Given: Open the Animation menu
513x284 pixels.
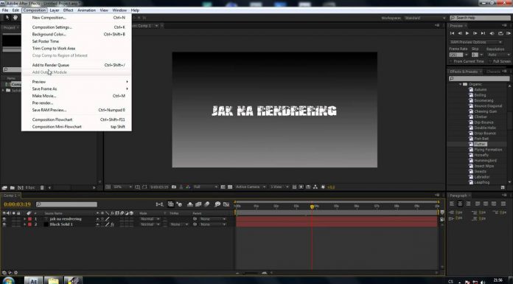Looking at the screenshot, I should coord(86,10).
